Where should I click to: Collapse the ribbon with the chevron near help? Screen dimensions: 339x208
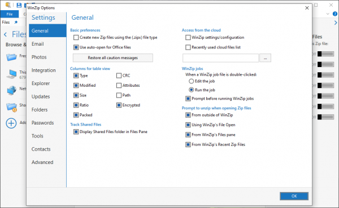click(328, 14)
